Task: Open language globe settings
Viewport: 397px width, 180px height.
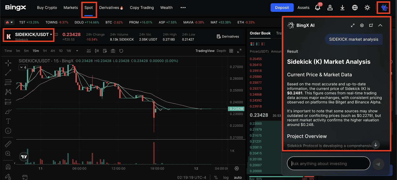Action: click(x=355, y=8)
